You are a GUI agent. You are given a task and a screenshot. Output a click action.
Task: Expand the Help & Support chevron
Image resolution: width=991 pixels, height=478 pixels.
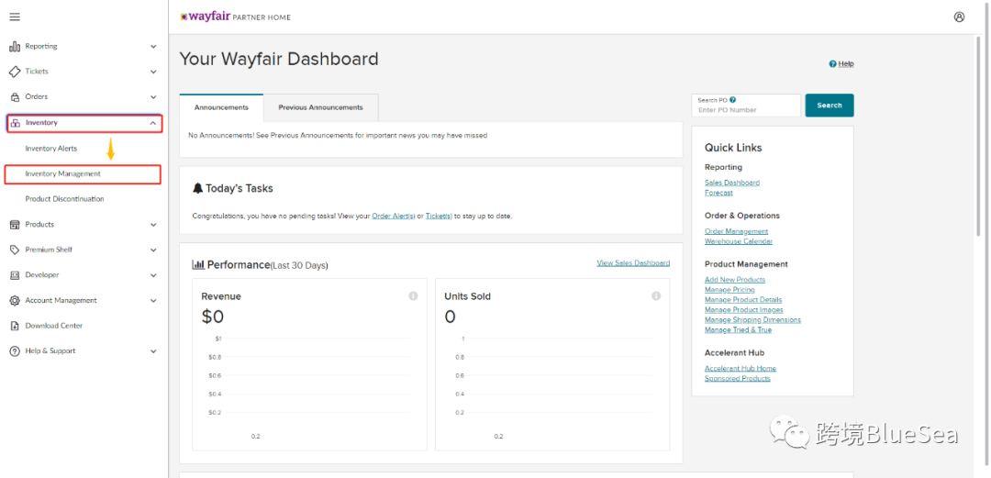tap(153, 350)
